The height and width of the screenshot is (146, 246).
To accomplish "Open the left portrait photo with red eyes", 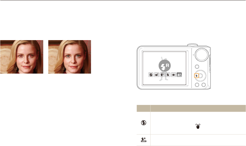I will click(x=22, y=57).
